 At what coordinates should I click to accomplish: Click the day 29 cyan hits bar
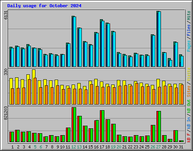pos(171,63)
